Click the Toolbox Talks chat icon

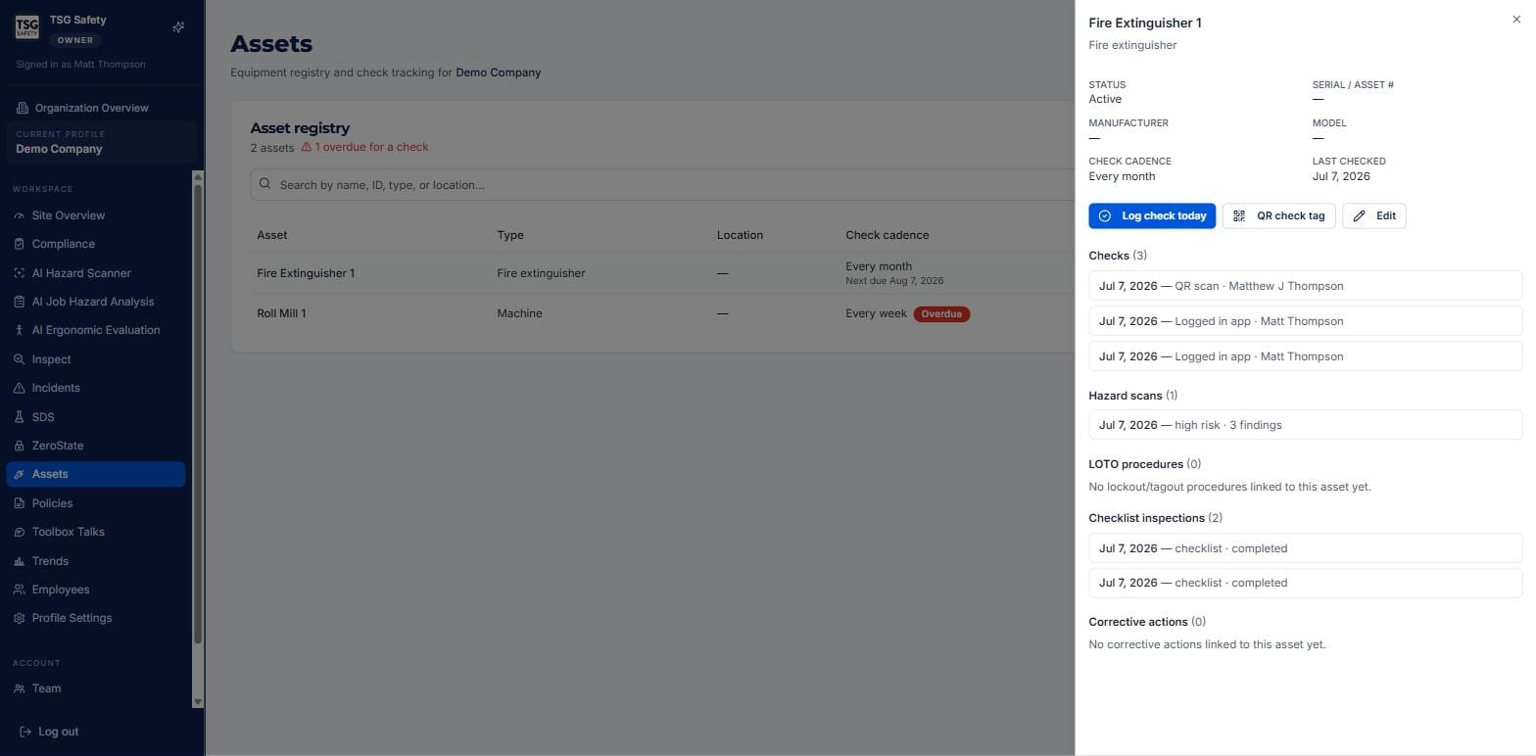[x=19, y=532]
